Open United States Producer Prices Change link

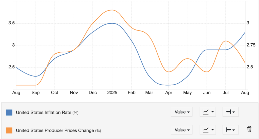click(55, 130)
